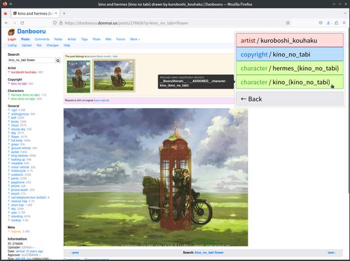Click wiki question mark beside tomboy
350x261 pixels.
[x=9, y=220]
